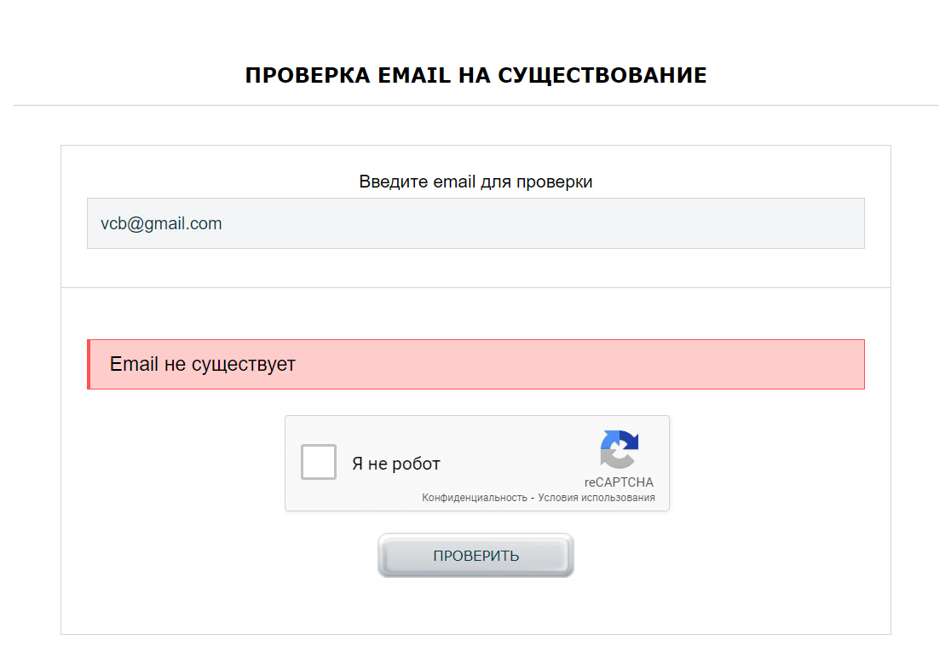Open the Условия использования link
This screenshot has height=658, width=951.
[597, 497]
